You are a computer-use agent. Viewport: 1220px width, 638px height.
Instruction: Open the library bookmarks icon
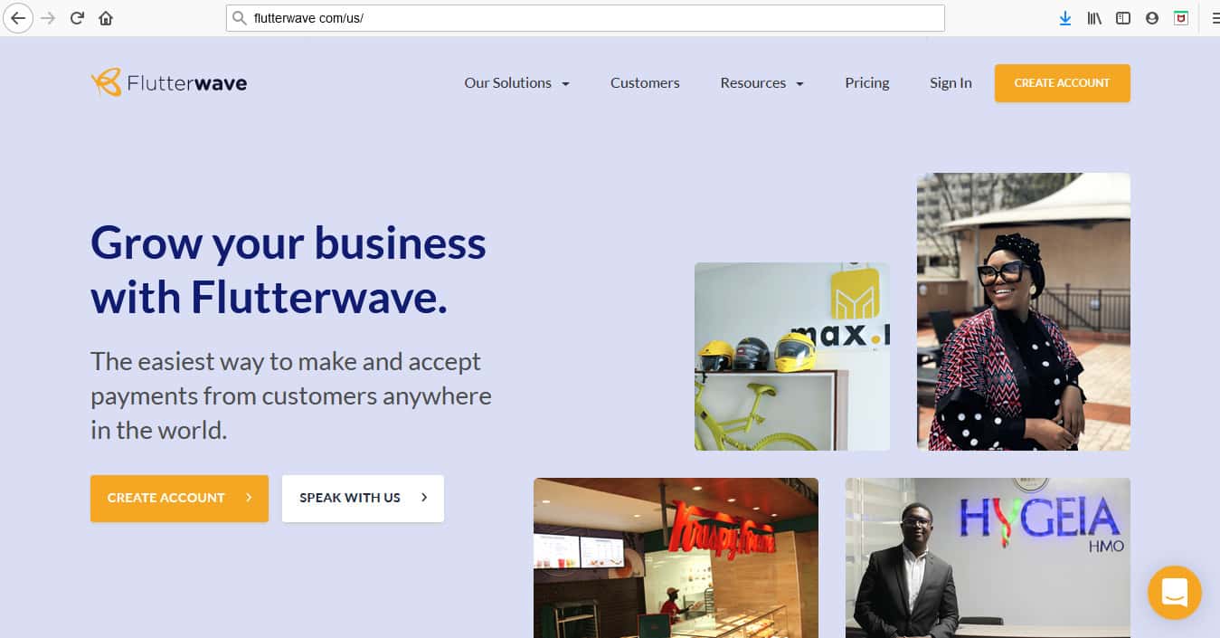coord(1094,18)
